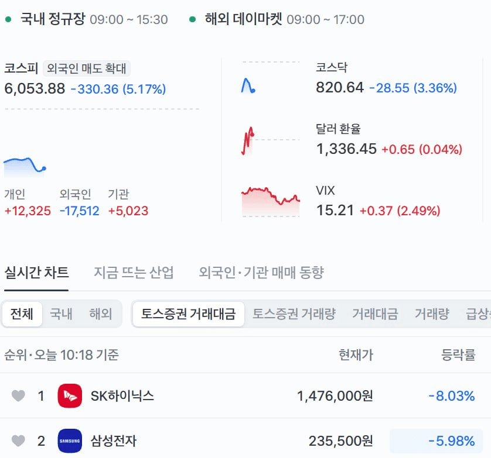The width and height of the screenshot is (491, 458).
Task: Open the SK하이닉스 red logo icon
Action: 70,396
